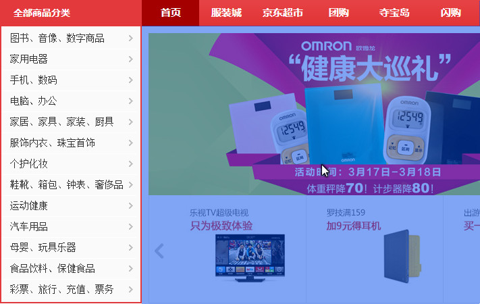
Task: Expand chevron beside 家居、家具、家装、厨具
Action: pyautogui.click(x=131, y=122)
